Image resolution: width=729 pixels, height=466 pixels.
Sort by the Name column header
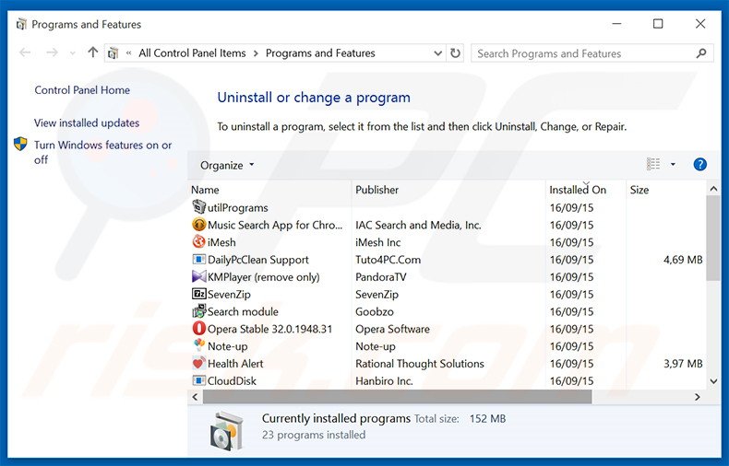(269, 190)
